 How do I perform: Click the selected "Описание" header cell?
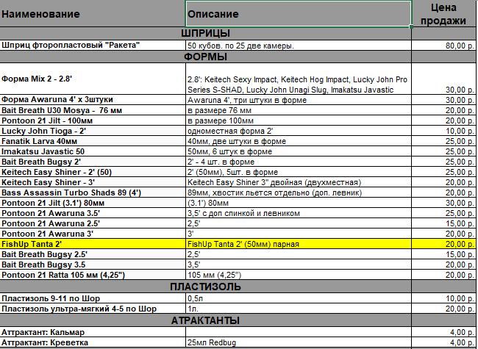coord(298,13)
